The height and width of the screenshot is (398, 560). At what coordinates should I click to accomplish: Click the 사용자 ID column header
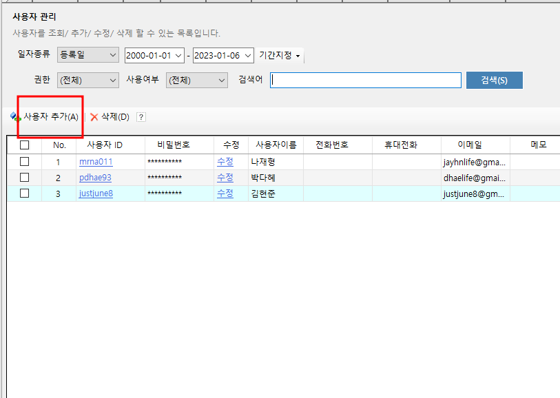110,145
